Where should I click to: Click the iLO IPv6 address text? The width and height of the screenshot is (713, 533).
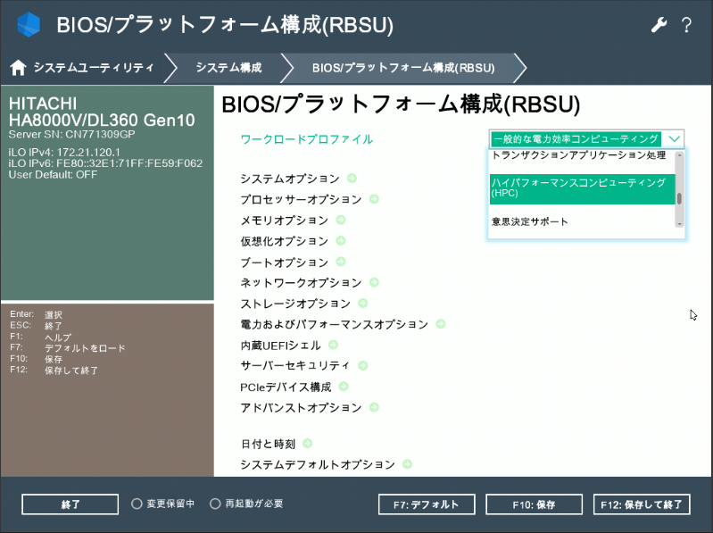coord(105,163)
